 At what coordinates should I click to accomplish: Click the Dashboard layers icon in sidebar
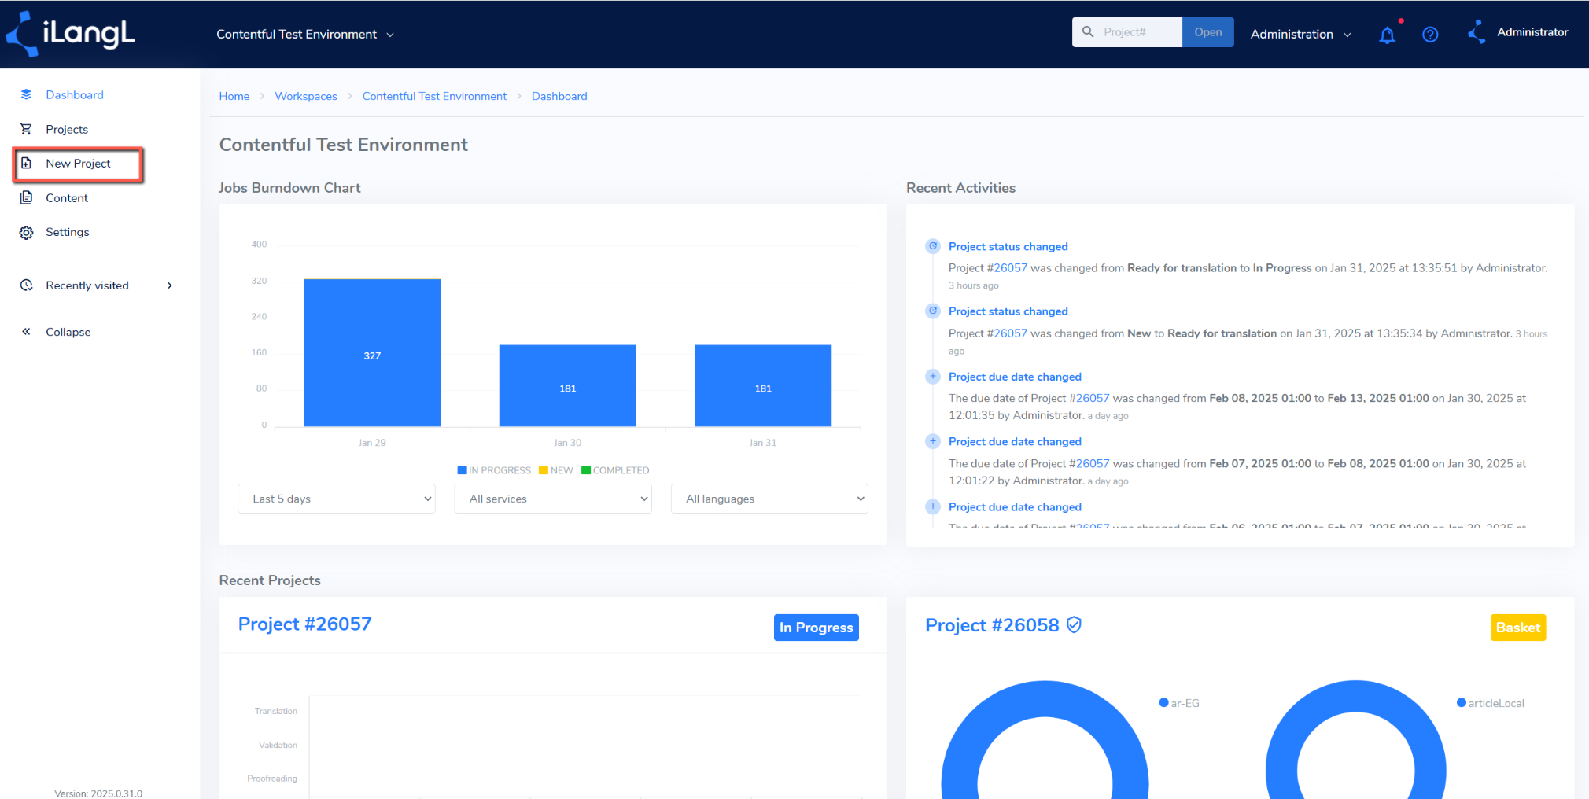(x=26, y=94)
